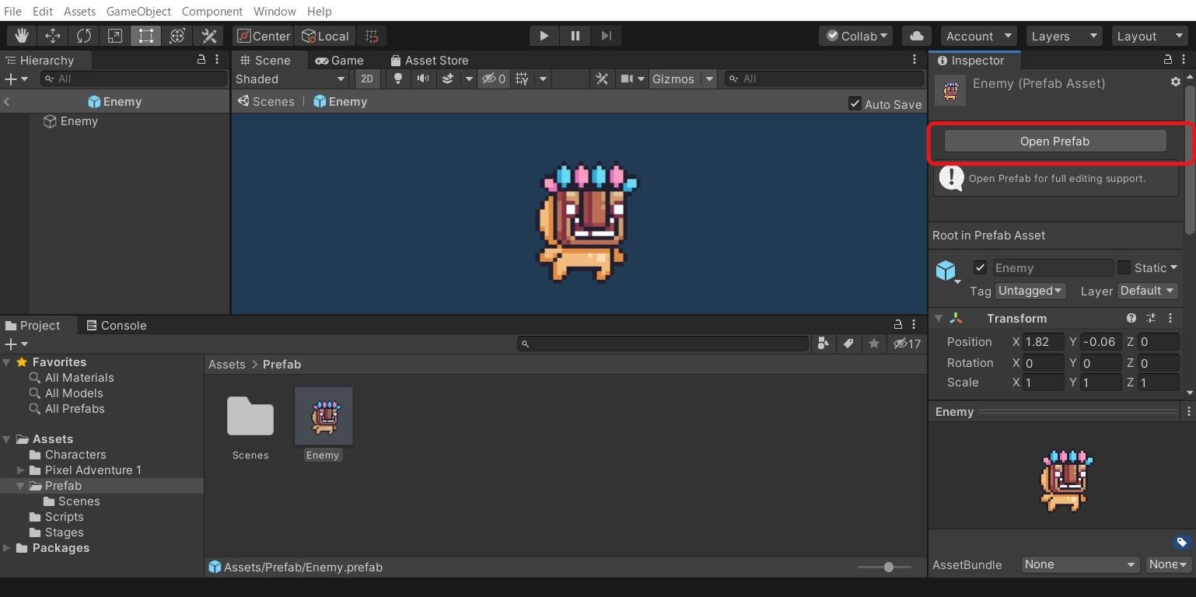Expand the Packages folder
Viewport: 1196px width, 597px height.
(x=7, y=548)
